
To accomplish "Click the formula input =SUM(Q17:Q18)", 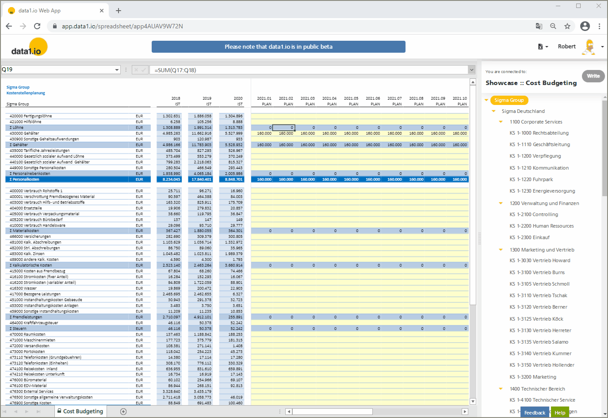I will 310,70.
